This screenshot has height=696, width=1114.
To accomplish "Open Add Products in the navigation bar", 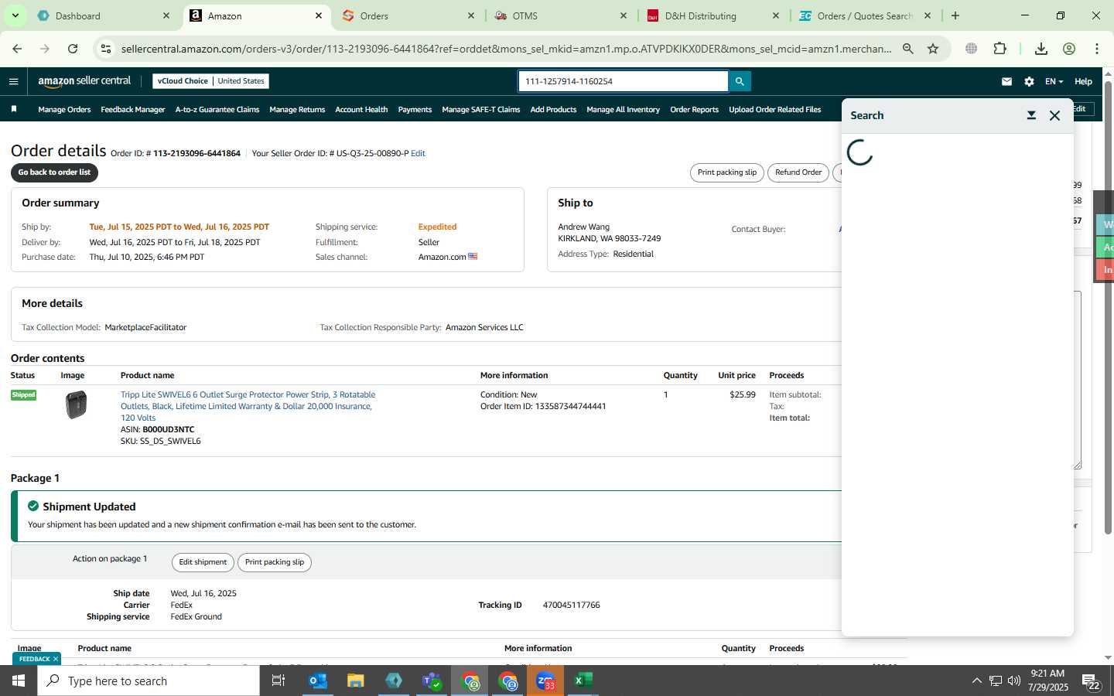I will tap(553, 110).
